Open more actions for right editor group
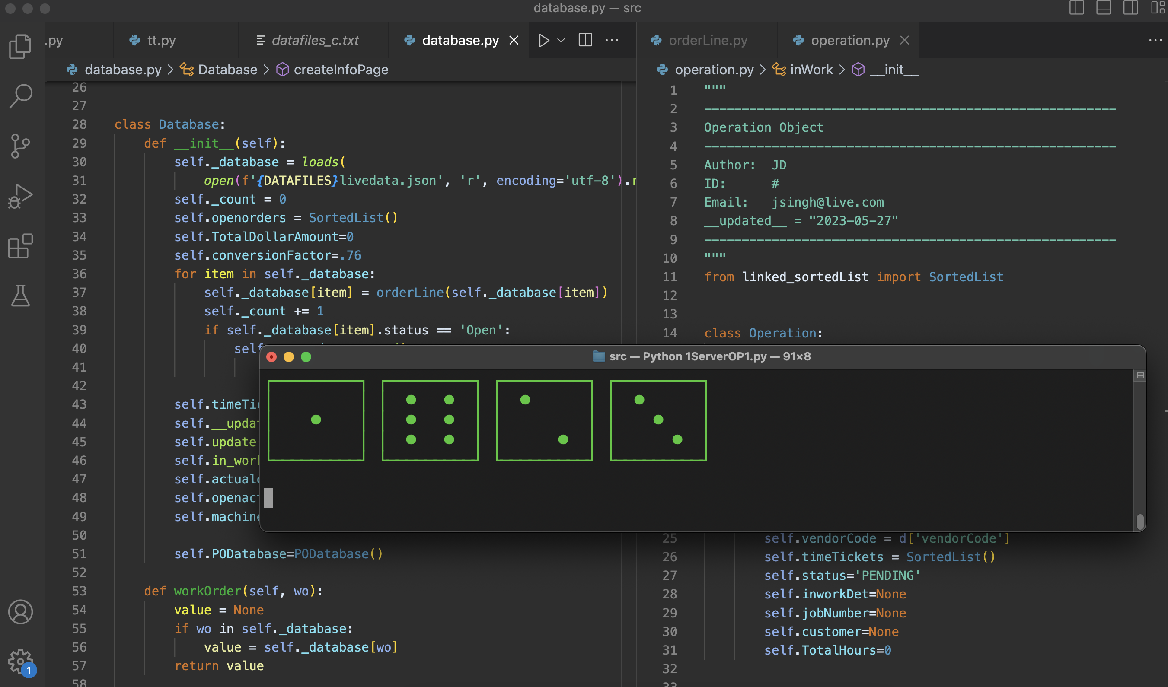This screenshot has width=1168, height=687. coord(1155,40)
